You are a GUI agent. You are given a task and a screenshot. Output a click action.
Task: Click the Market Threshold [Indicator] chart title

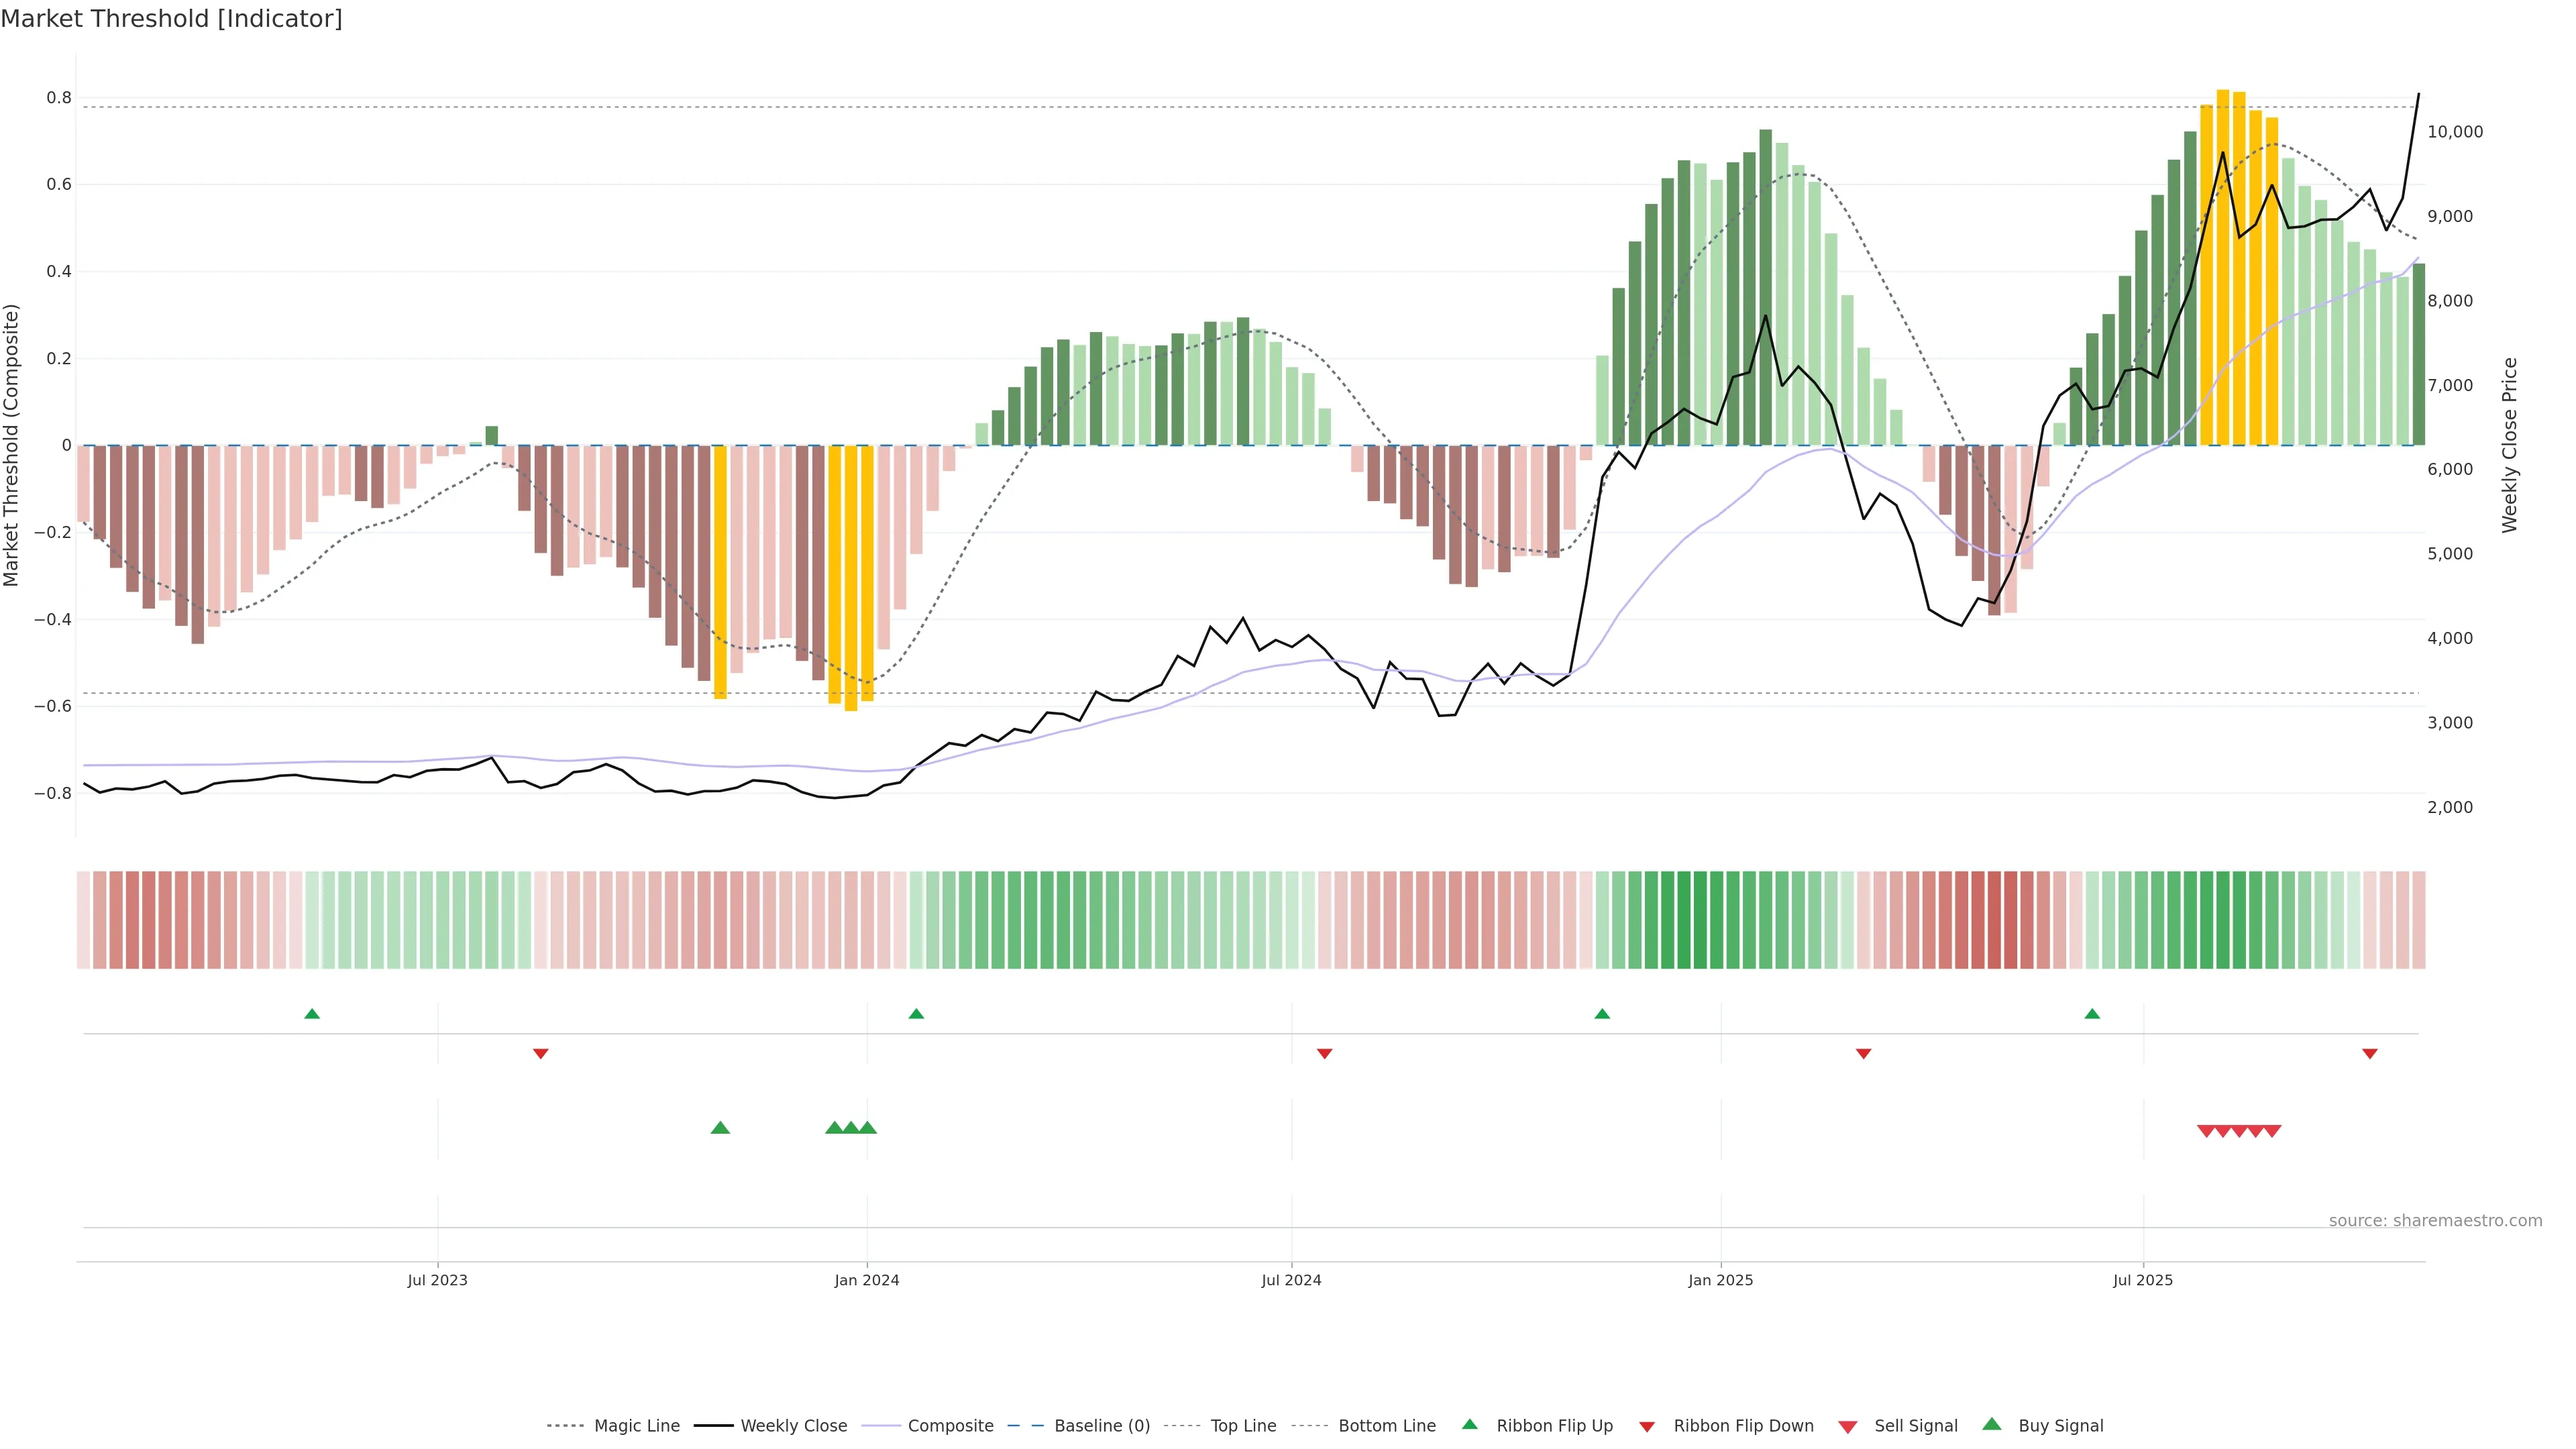click(171, 19)
